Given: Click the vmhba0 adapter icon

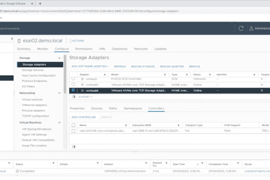Looking at the screenshot, I should (82, 79).
